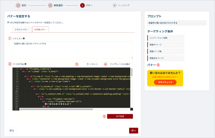Click the code editor horizontal scrollbar

[56, 109]
